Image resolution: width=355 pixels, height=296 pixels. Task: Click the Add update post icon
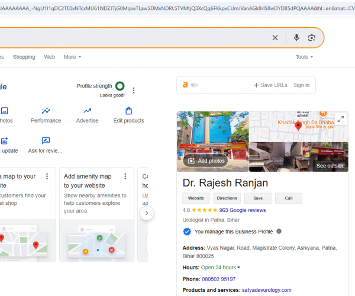click(5, 141)
